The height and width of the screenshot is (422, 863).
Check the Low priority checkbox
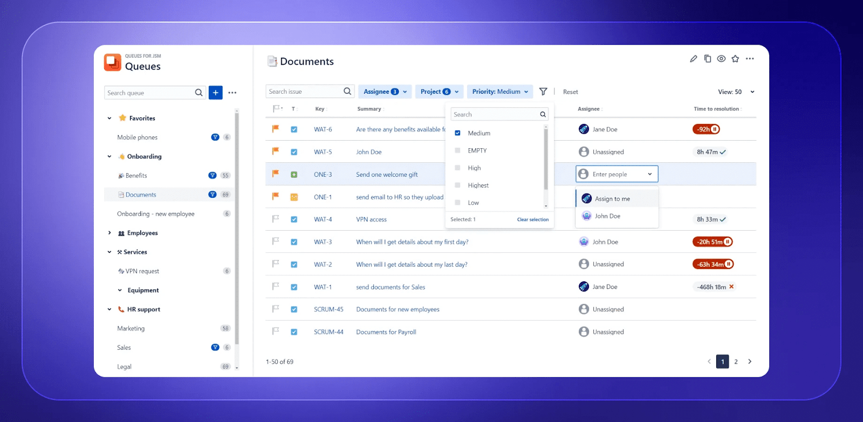pyautogui.click(x=457, y=203)
